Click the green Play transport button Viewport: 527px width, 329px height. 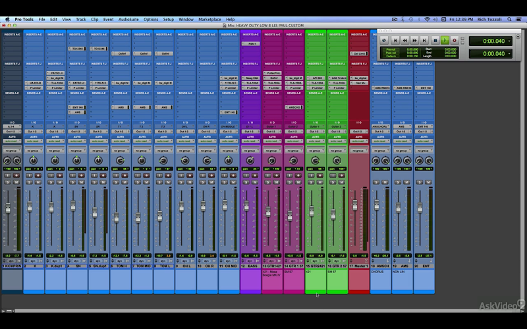click(445, 40)
